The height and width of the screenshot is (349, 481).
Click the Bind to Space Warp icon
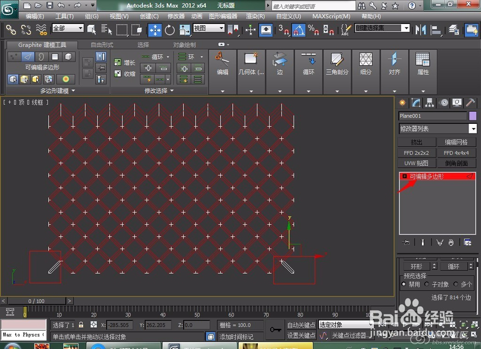41,30
